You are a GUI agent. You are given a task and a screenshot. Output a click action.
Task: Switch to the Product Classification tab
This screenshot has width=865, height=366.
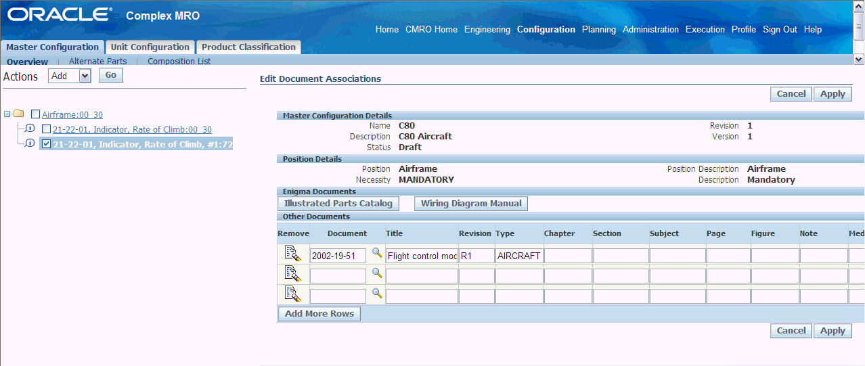click(248, 47)
